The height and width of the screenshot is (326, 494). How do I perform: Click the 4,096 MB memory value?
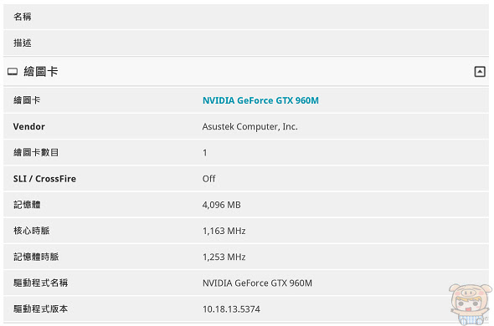[x=221, y=205]
